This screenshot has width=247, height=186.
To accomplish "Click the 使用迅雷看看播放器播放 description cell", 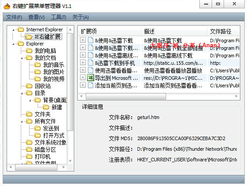I will click(x=173, y=71).
